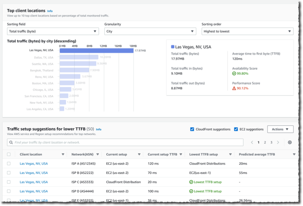This screenshot has height=206, width=303.
Task: Open the Info link next to Top client locations
Action: (x=50, y=11)
